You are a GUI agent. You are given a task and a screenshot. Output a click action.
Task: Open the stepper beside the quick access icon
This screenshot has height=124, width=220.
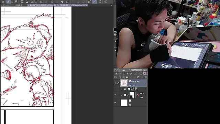[x=12, y=2]
